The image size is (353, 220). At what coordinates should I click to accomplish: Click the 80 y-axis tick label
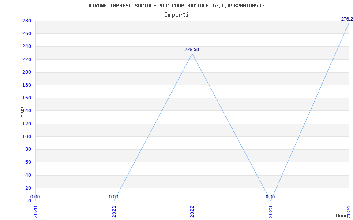(28, 149)
